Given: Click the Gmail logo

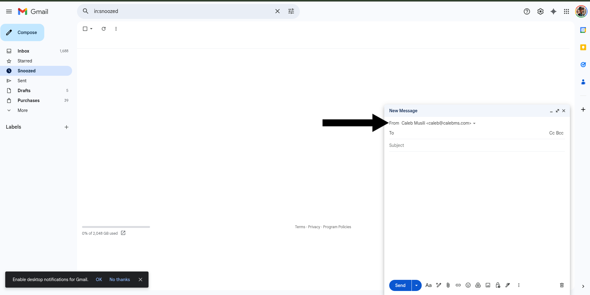Looking at the screenshot, I should pyautogui.click(x=33, y=11).
